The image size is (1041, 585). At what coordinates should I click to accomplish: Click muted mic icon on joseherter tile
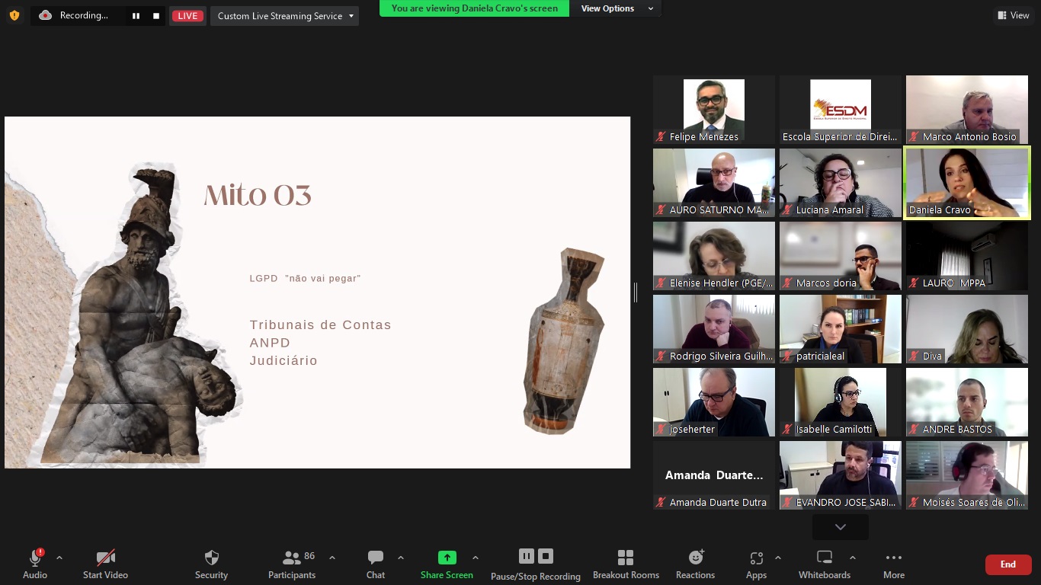click(661, 430)
